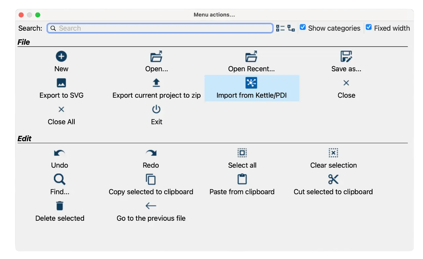Screen dimensions: 423x259
Task: Select the Export to SVG icon
Action: pyautogui.click(x=61, y=83)
